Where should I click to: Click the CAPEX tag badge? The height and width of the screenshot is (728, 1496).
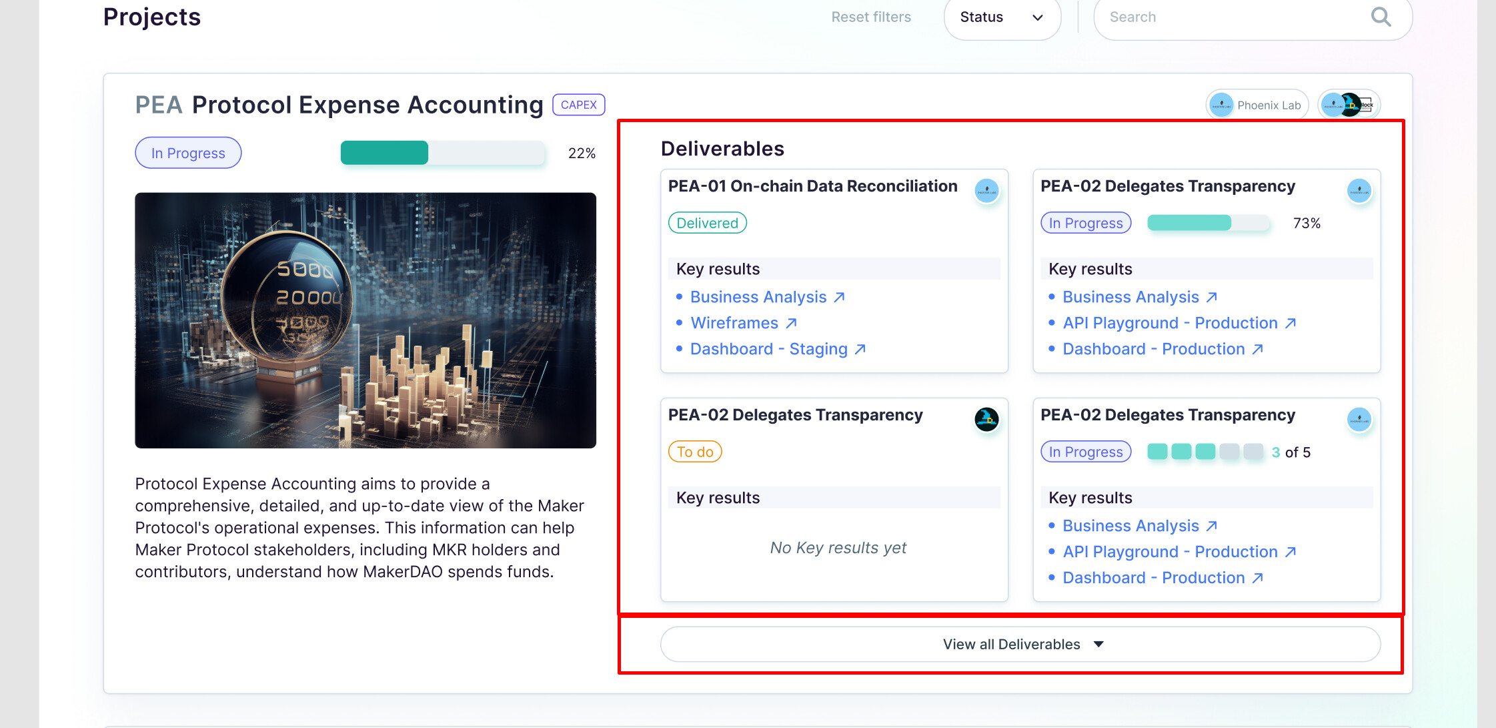pyautogui.click(x=578, y=105)
